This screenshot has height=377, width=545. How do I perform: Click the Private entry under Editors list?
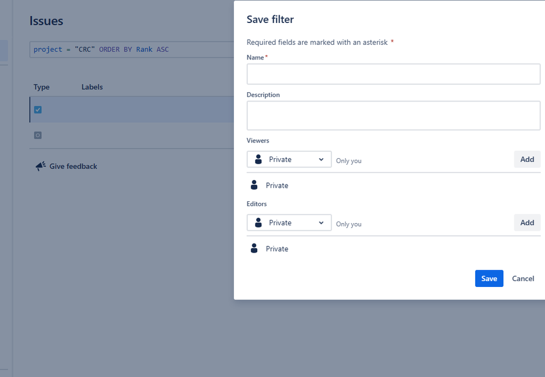(x=277, y=249)
